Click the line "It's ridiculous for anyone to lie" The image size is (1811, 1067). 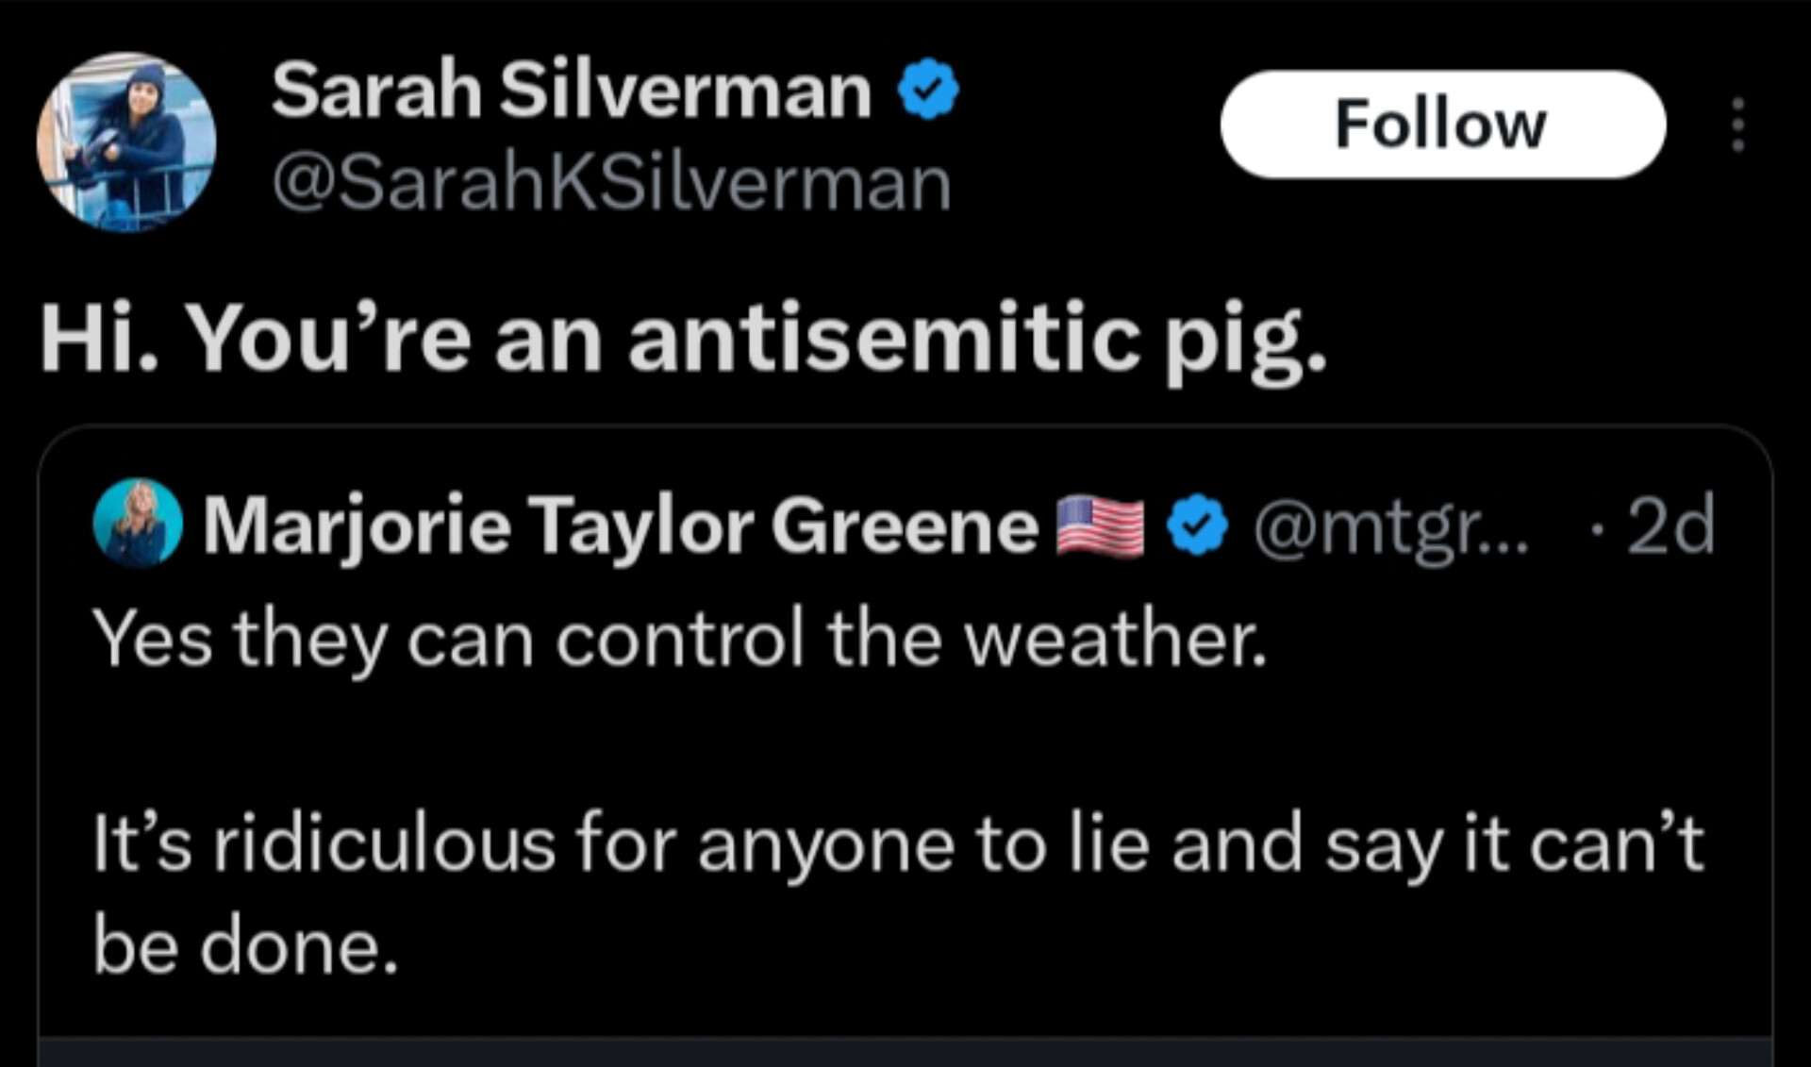[x=621, y=843]
